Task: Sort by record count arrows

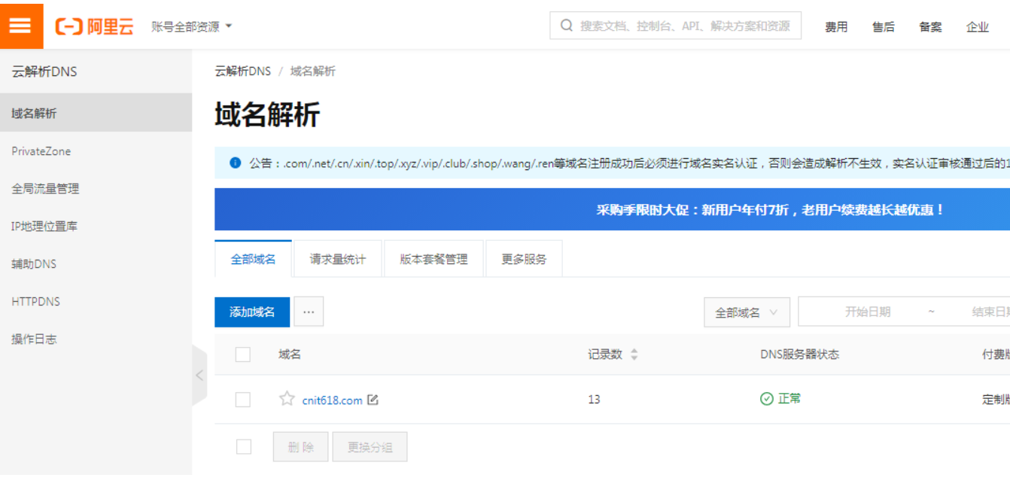Action: click(634, 355)
